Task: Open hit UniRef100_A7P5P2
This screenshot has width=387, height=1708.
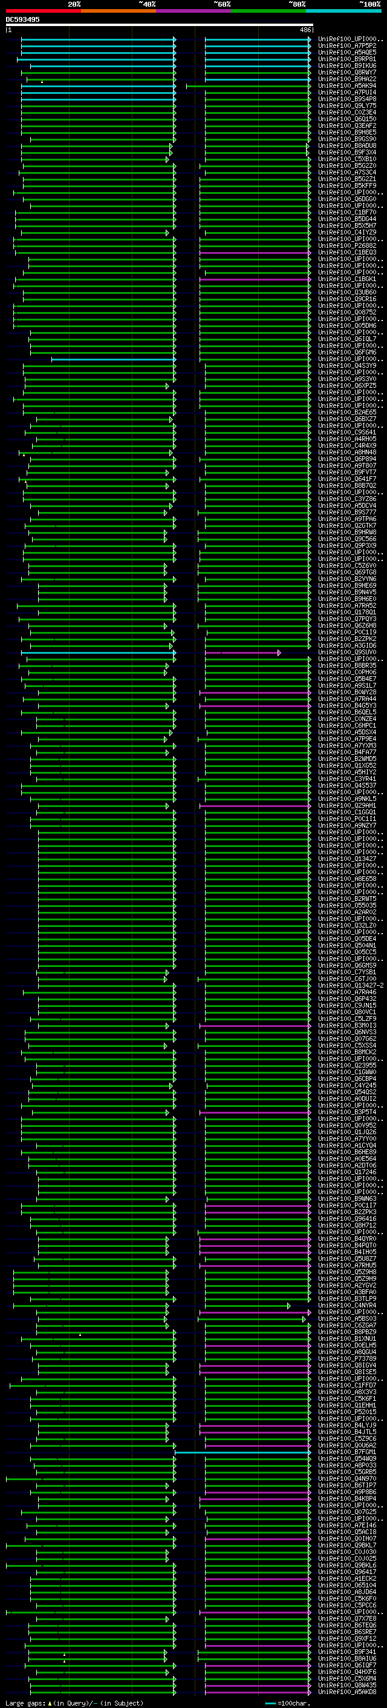Action: [347, 46]
